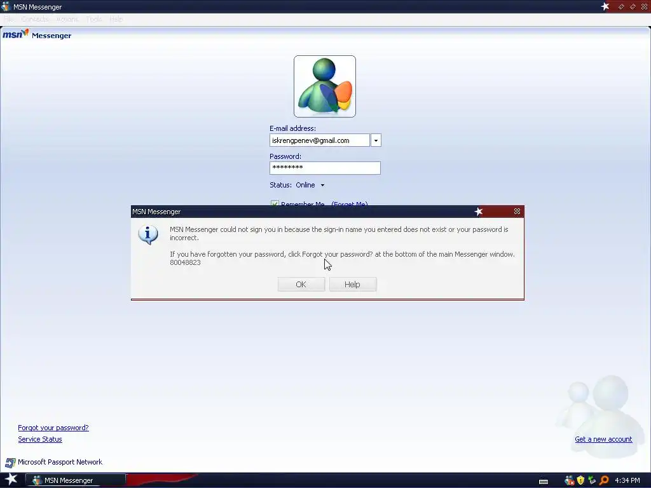The height and width of the screenshot is (488, 651).
Task: Close the main MSN Messenger window
Action: point(644,6)
